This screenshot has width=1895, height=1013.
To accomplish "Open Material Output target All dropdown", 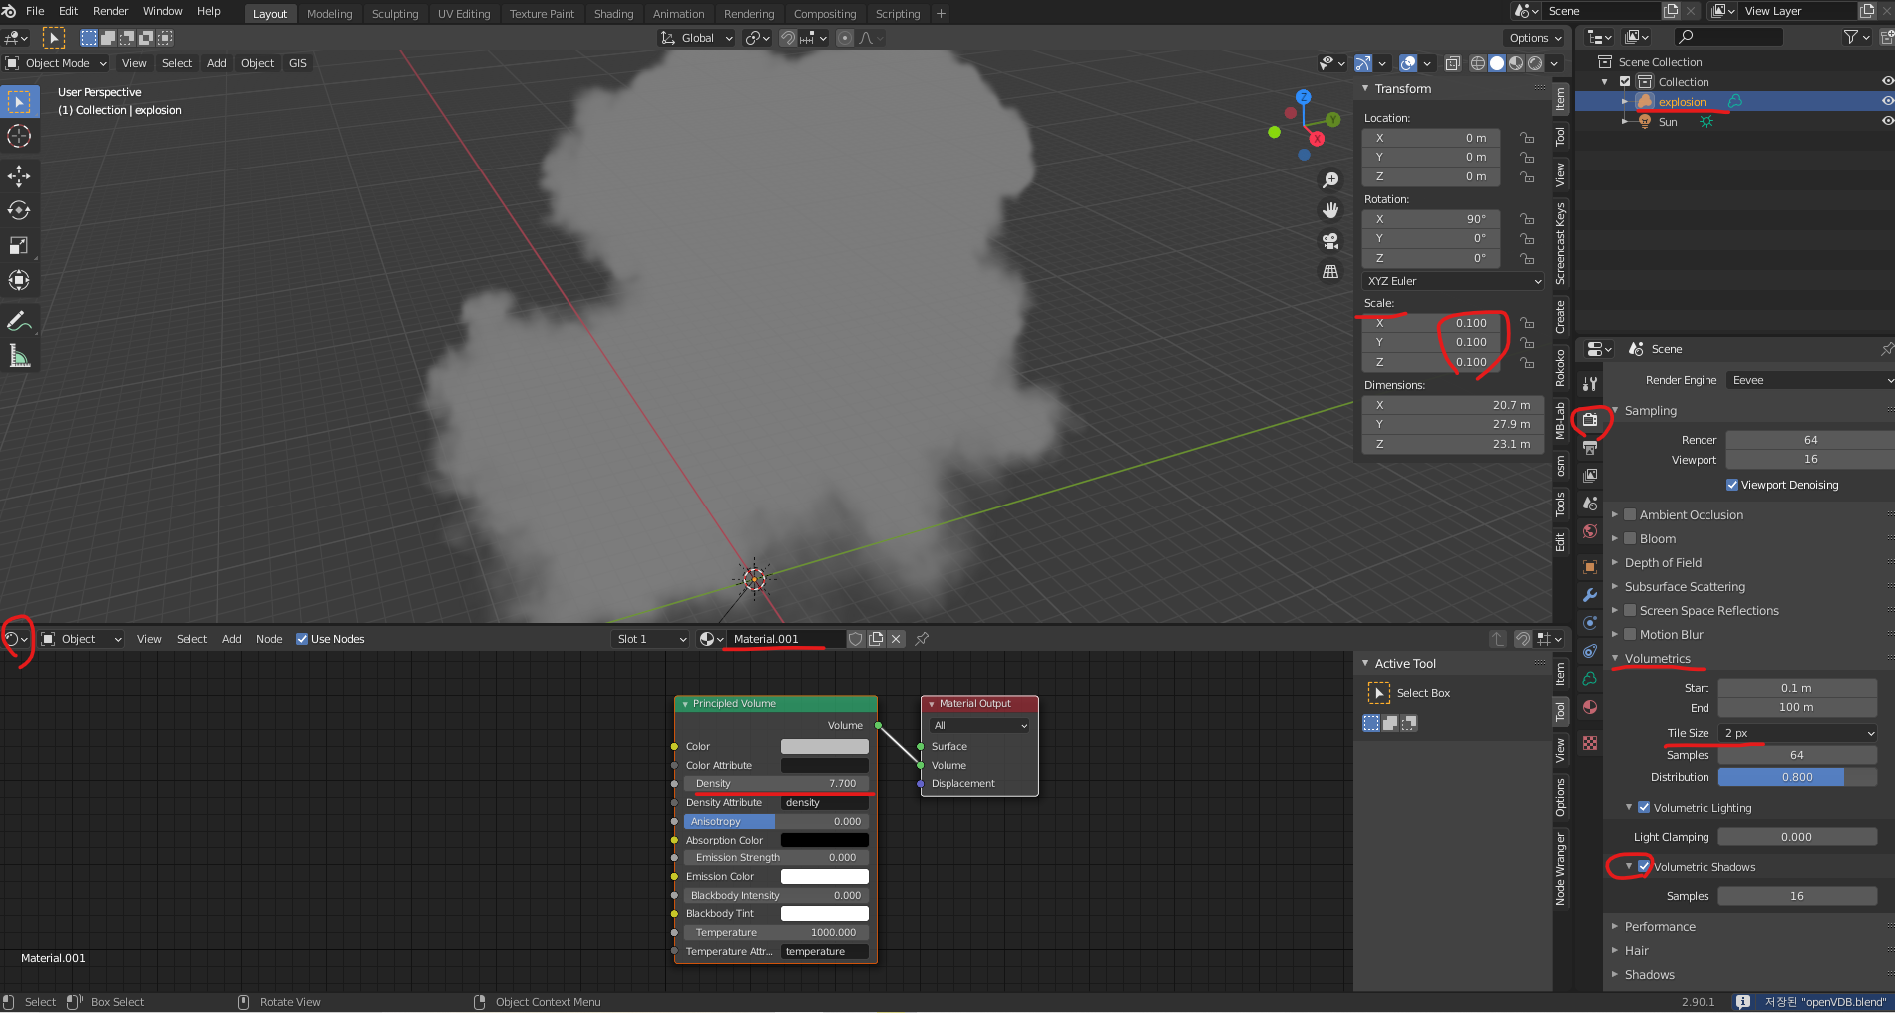I will coord(978,725).
